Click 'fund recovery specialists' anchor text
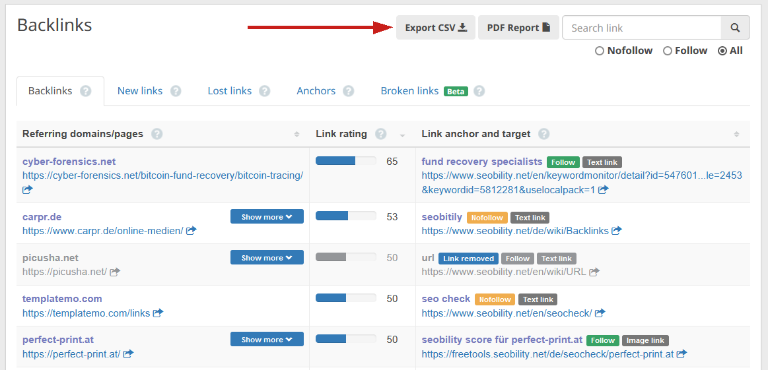The height and width of the screenshot is (370, 768). (x=482, y=162)
